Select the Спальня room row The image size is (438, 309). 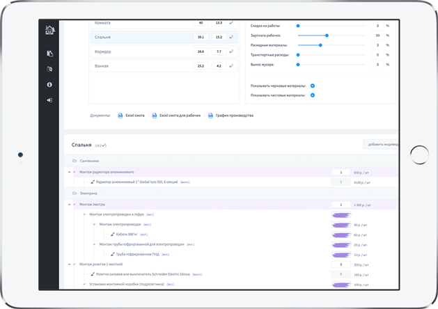[x=164, y=37]
